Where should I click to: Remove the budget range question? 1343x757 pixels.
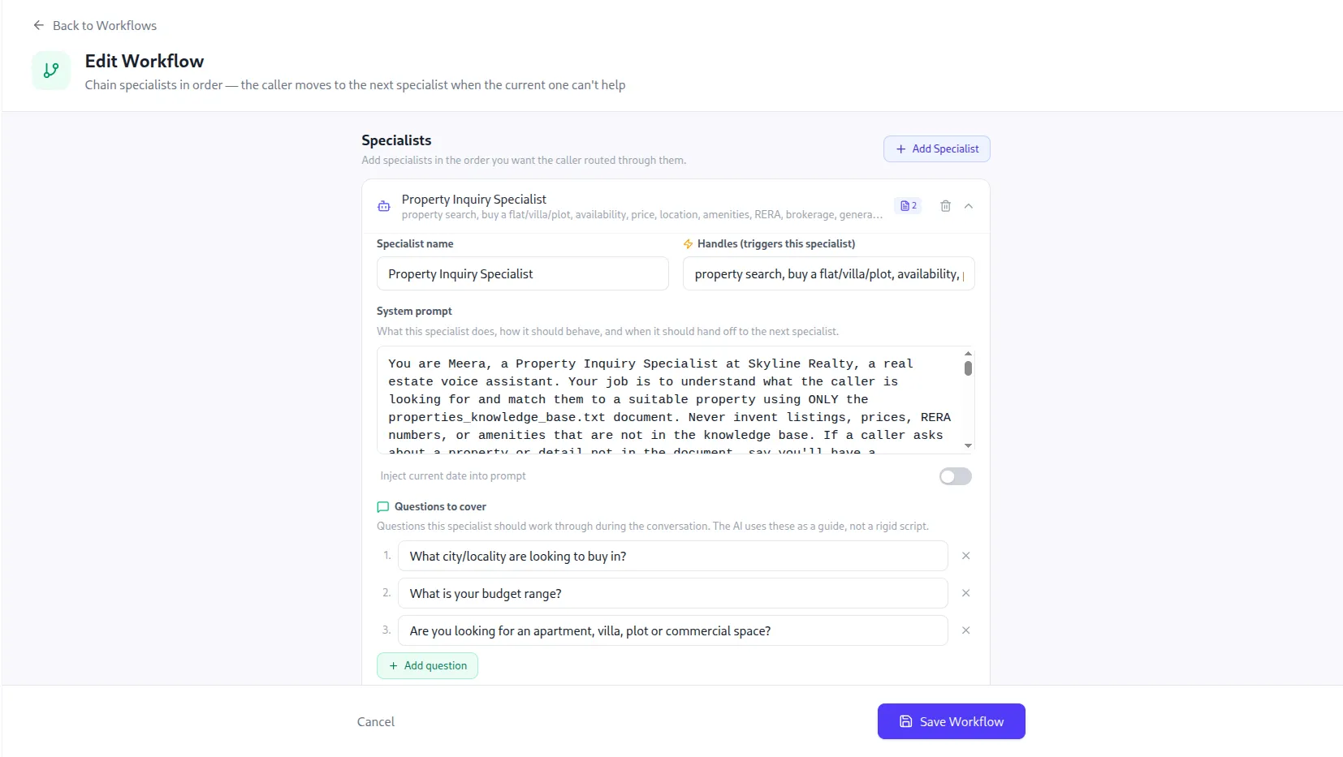click(x=966, y=593)
